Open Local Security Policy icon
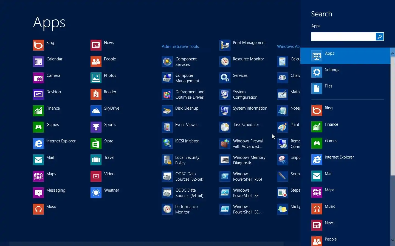The height and width of the screenshot is (246, 395). pyautogui.click(x=167, y=160)
